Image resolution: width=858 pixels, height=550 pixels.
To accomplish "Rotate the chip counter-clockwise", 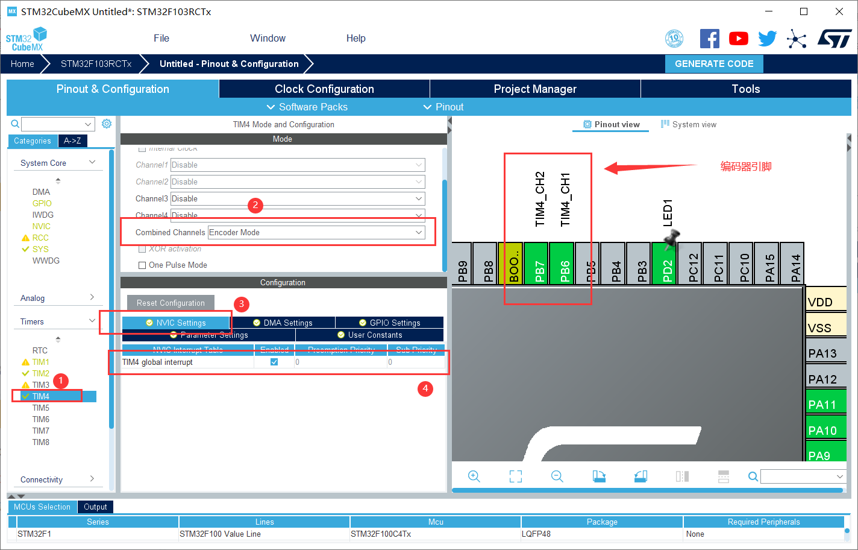I will tap(640, 476).
